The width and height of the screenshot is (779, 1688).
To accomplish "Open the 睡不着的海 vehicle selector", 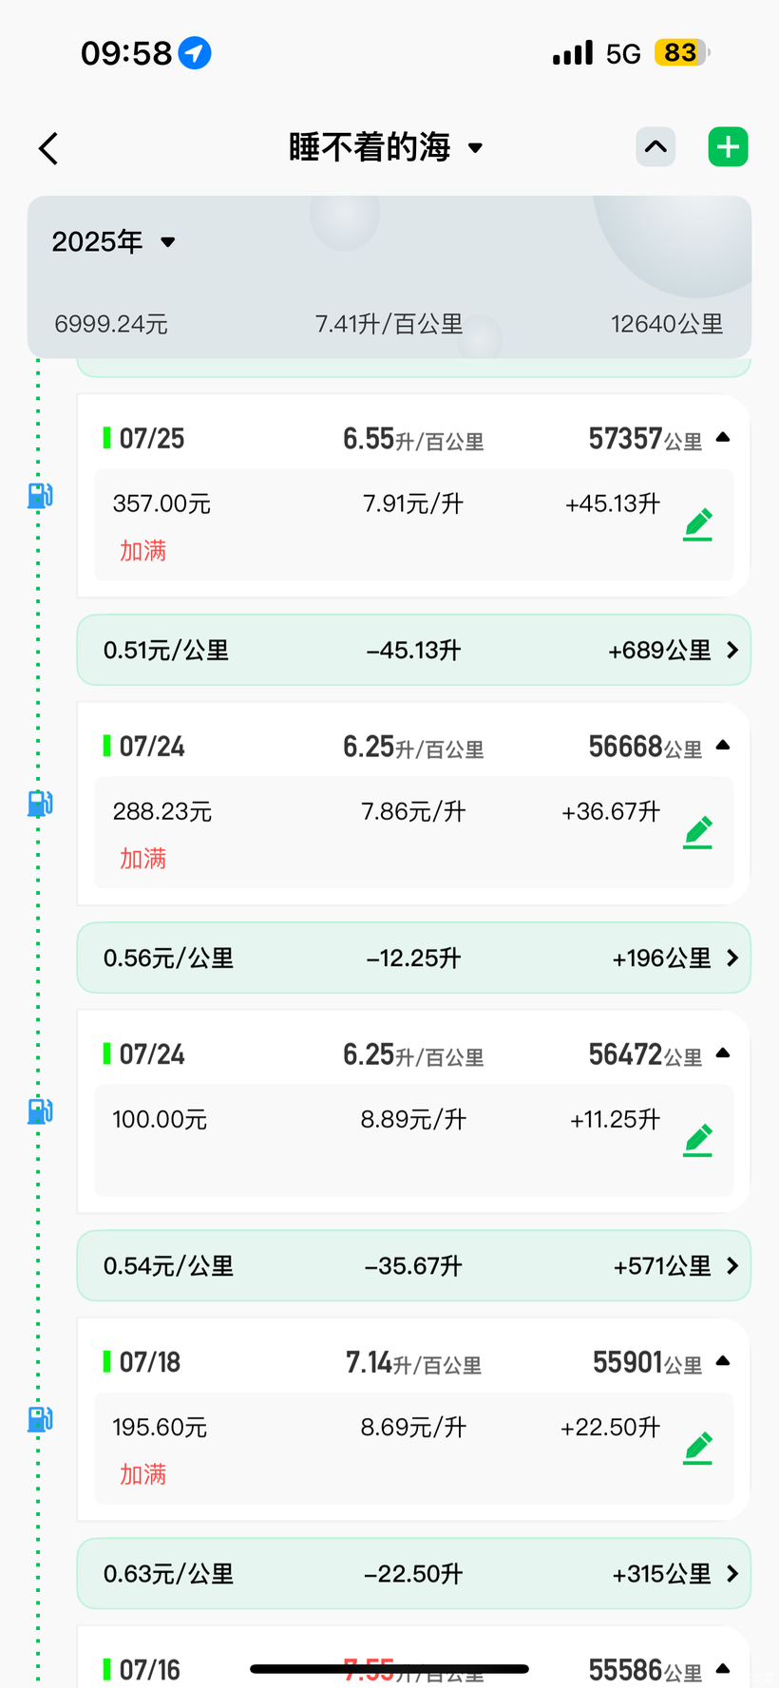I will (x=385, y=147).
